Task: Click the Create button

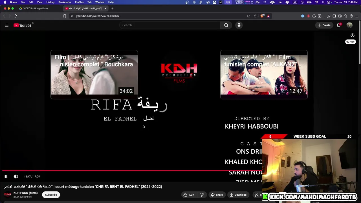Action: (x=324, y=25)
